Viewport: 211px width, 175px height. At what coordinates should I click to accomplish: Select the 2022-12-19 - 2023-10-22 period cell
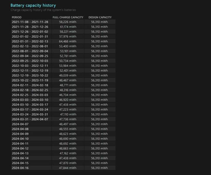30,75
